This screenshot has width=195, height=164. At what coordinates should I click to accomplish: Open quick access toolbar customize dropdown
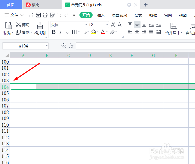click(x=74, y=15)
